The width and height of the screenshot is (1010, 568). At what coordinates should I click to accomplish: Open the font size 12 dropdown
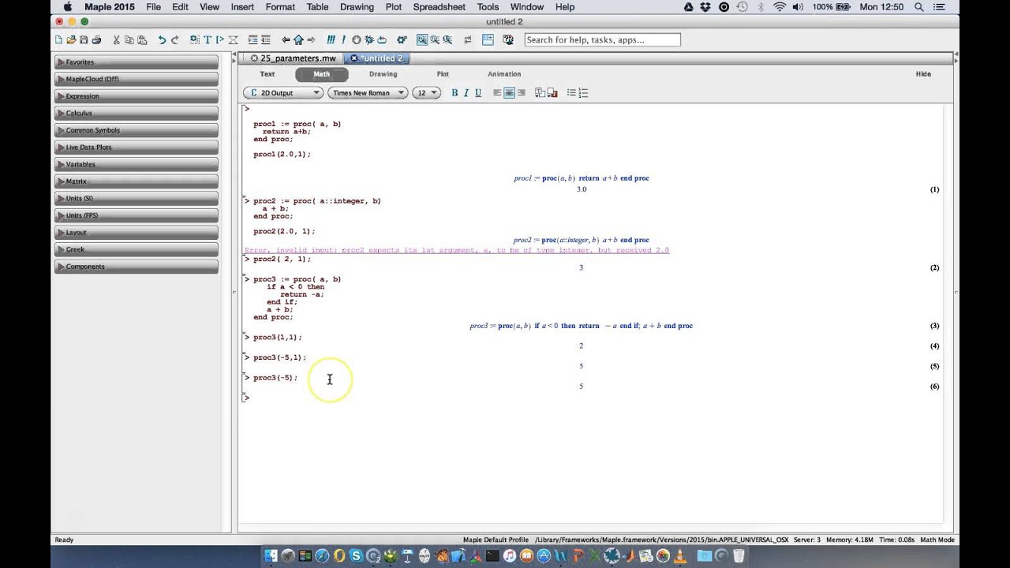click(x=426, y=93)
